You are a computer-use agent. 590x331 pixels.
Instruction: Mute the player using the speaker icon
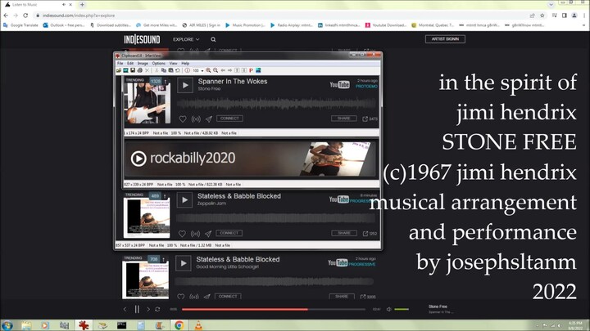tap(389, 309)
